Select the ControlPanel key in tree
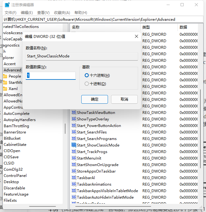The image size is (206, 212). [x=15, y=176]
